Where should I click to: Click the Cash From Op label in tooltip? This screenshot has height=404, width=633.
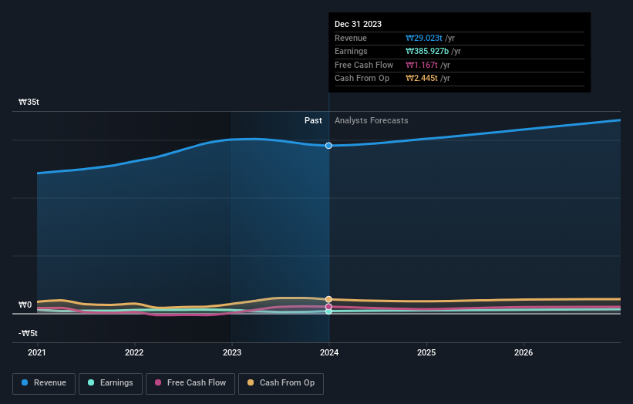362,79
